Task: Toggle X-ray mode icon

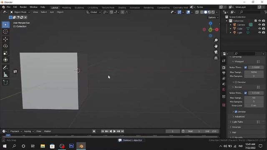Action: click(x=197, y=12)
